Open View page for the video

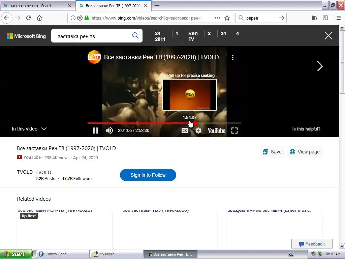(305, 152)
